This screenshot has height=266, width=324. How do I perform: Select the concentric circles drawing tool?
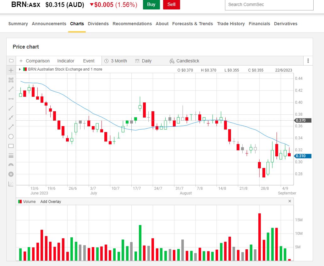point(11,174)
